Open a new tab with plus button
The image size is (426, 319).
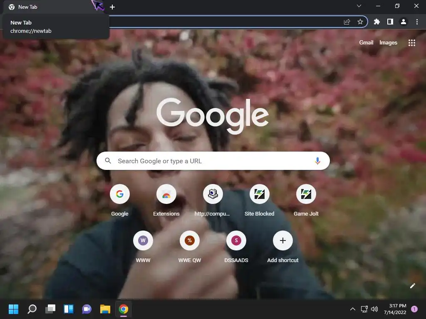[x=112, y=7]
